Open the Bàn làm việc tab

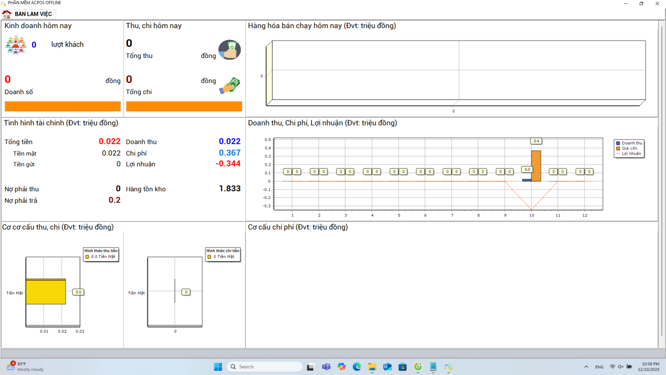coord(33,14)
